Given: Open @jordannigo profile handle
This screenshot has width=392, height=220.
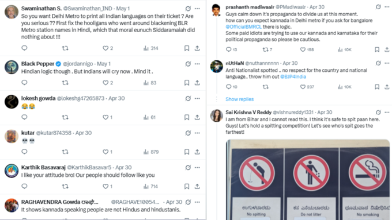Looking at the screenshot, I should coord(78,64).
